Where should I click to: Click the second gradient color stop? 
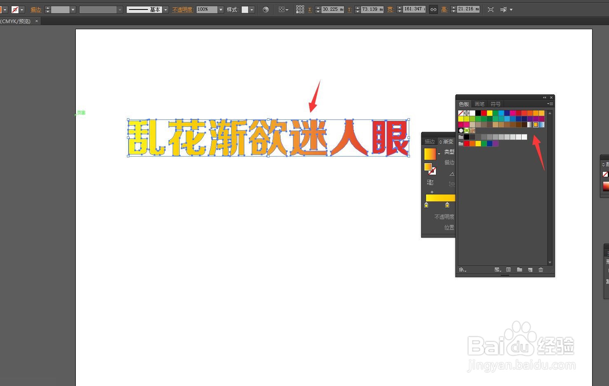point(447,205)
